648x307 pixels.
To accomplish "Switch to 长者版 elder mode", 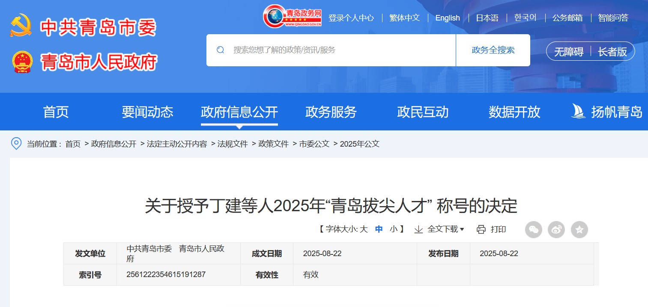I will (612, 52).
